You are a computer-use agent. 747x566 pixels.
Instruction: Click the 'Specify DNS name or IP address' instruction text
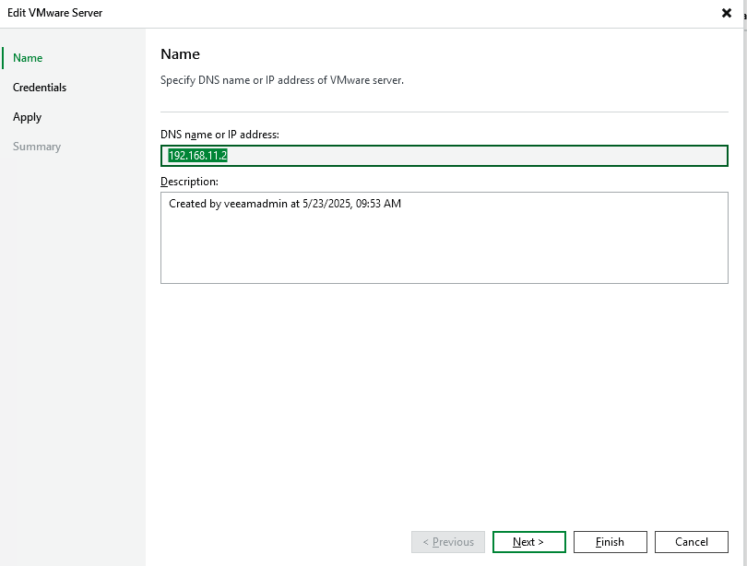pos(282,80)
